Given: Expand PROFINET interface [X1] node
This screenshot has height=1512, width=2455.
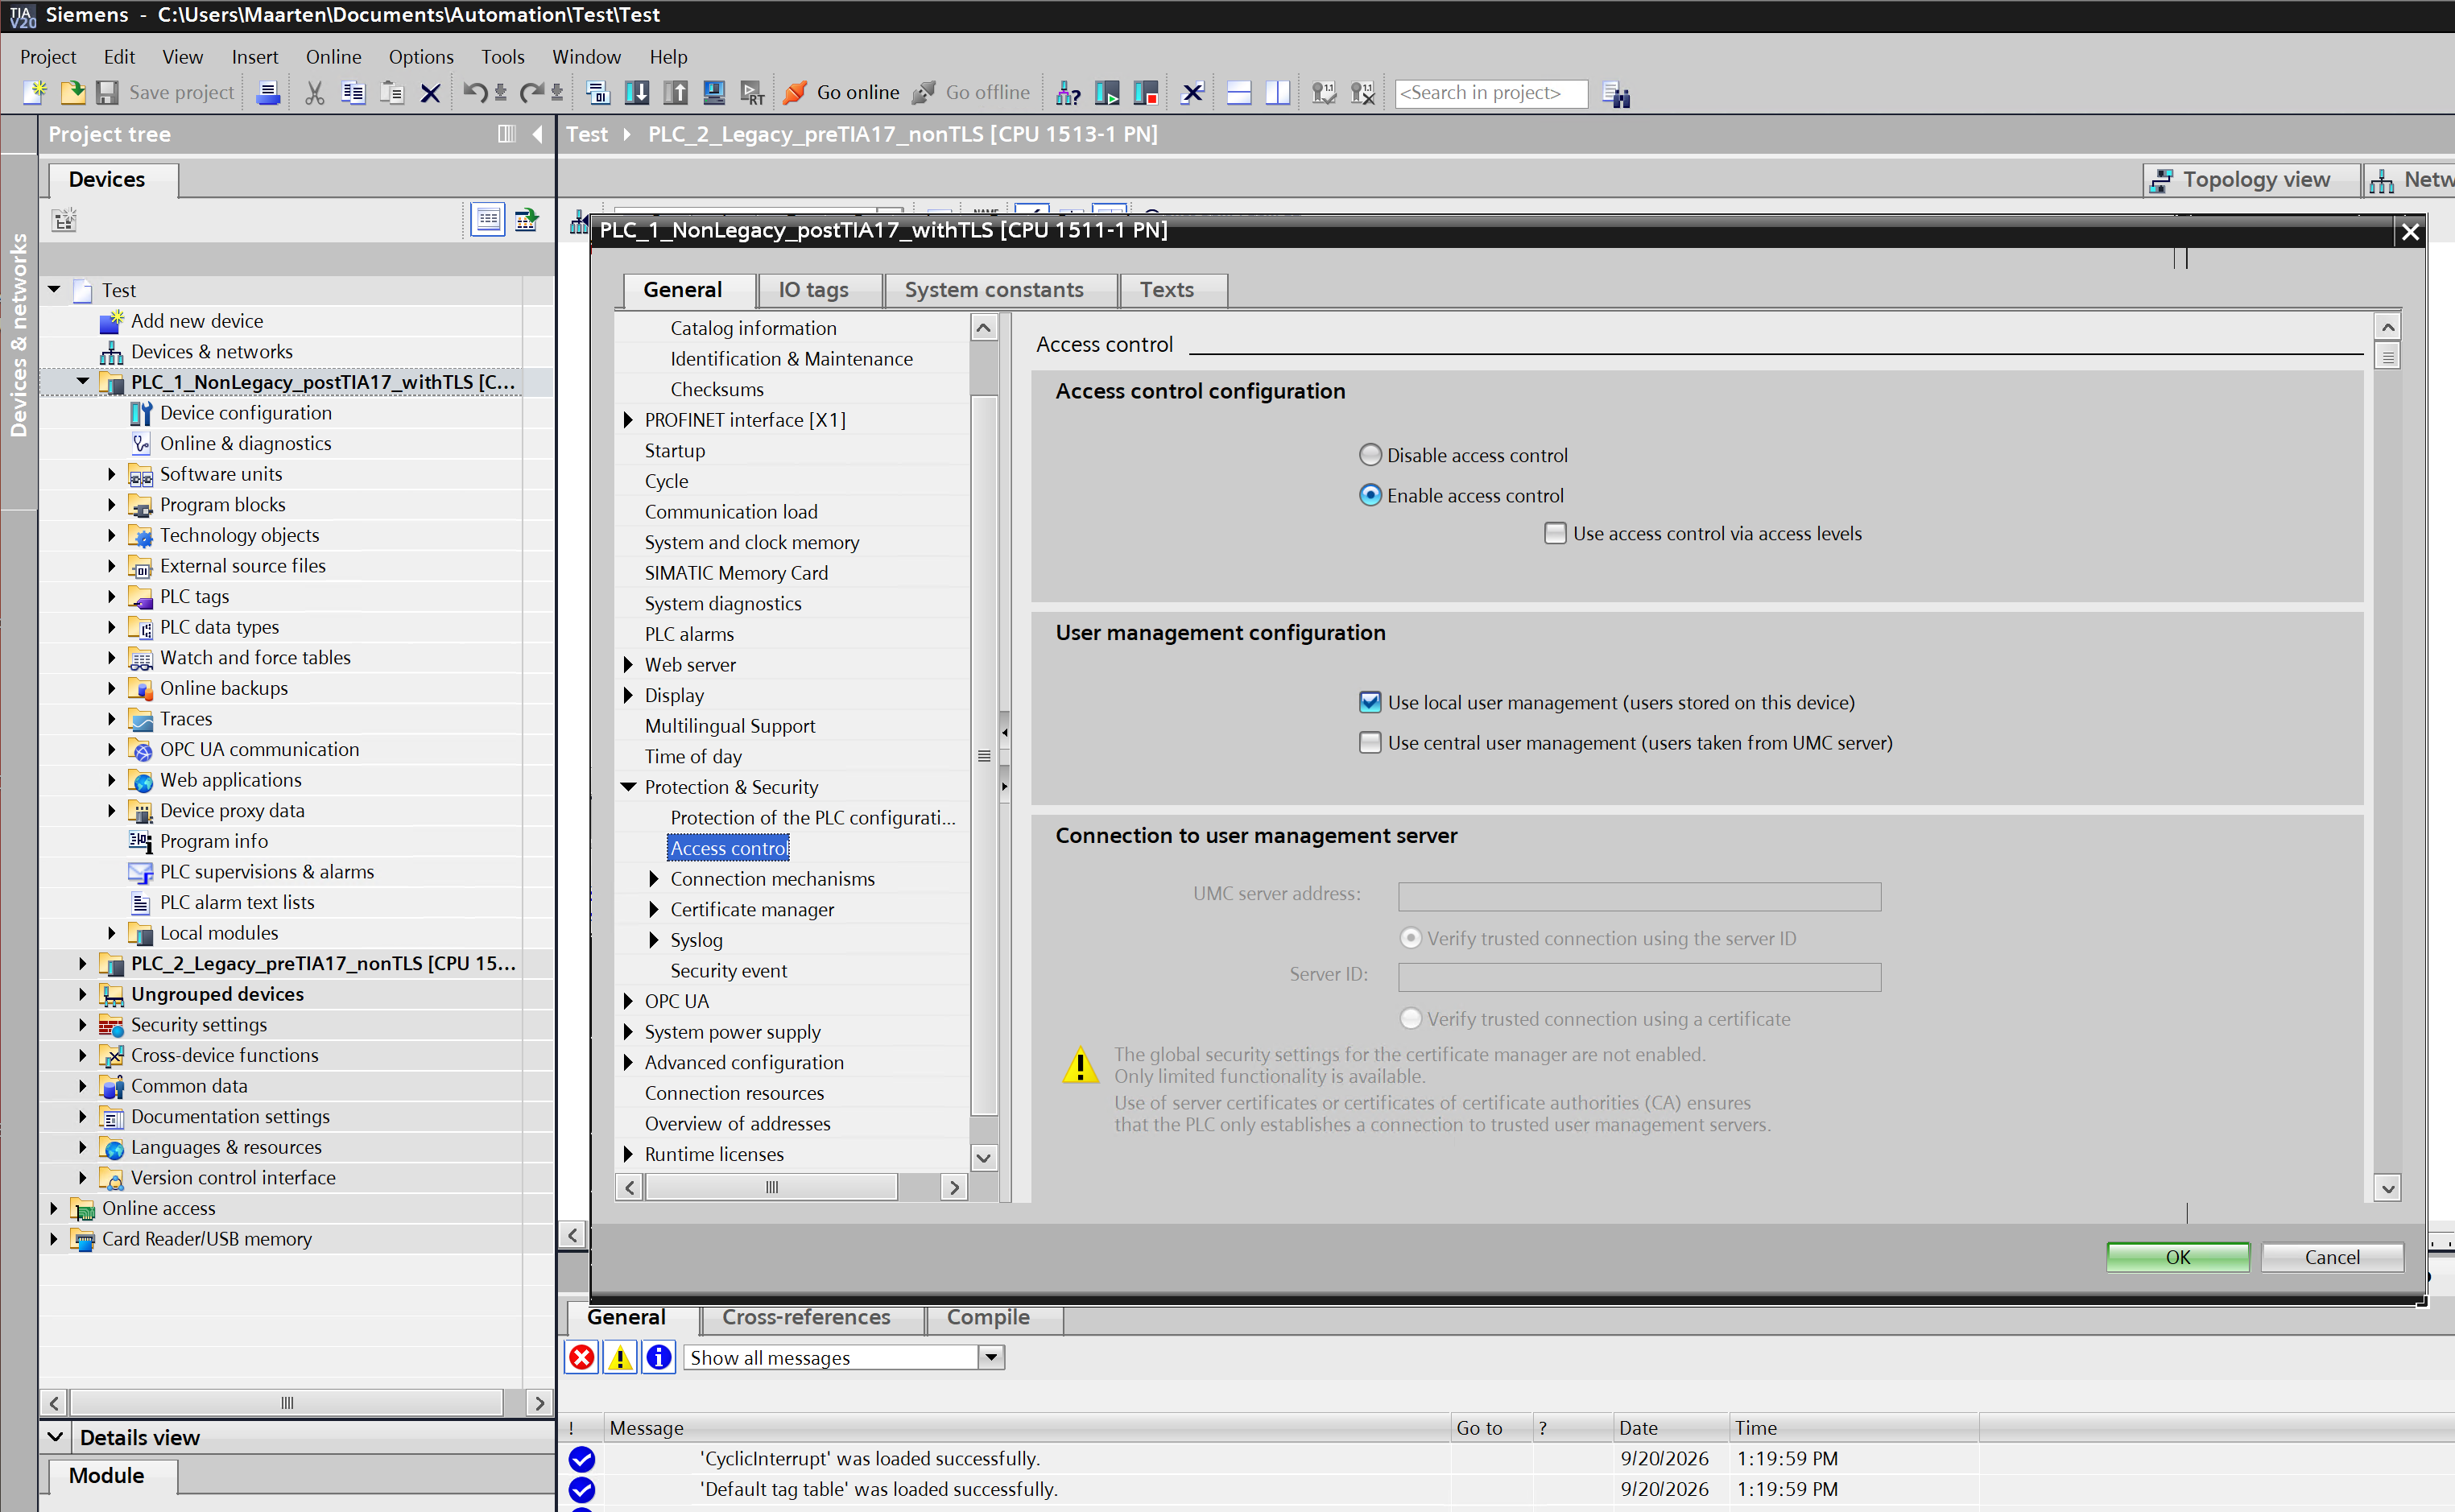Looking at the screenshot, I should click(628, 420).
